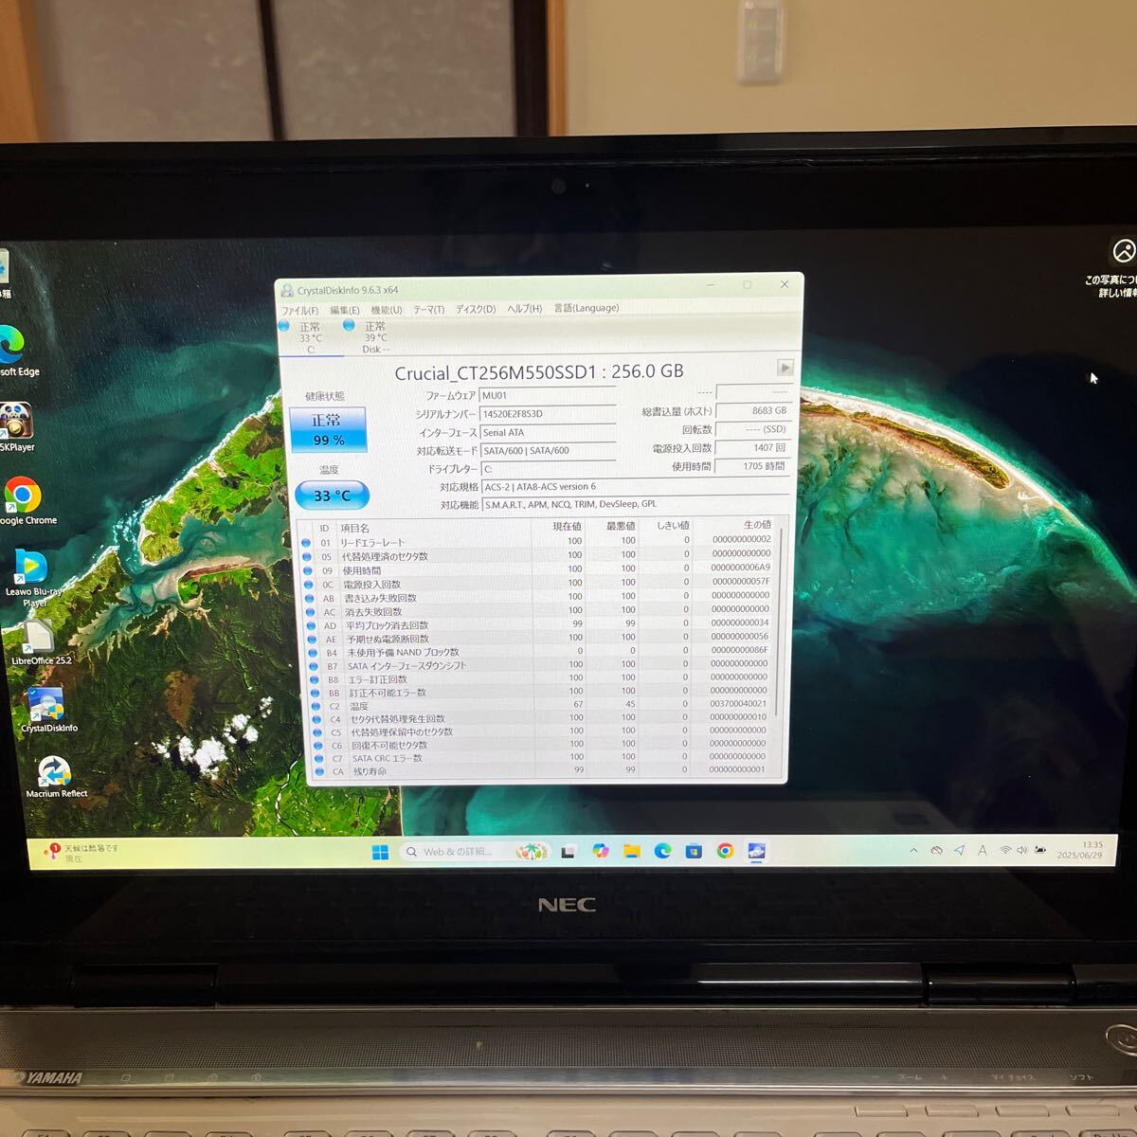Open the Windows Start menu

(x=381, y=852)
